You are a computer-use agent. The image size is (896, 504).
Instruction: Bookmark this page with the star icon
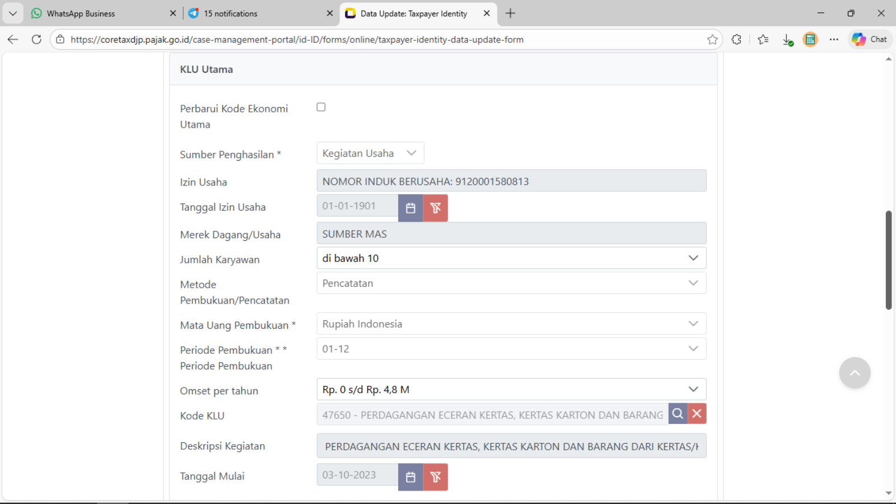(x=712, y=39)
